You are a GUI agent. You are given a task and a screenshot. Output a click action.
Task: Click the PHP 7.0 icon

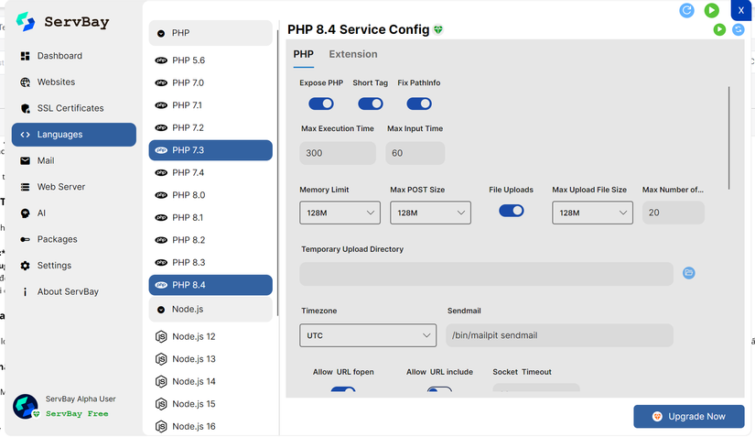tap(161, 82)
